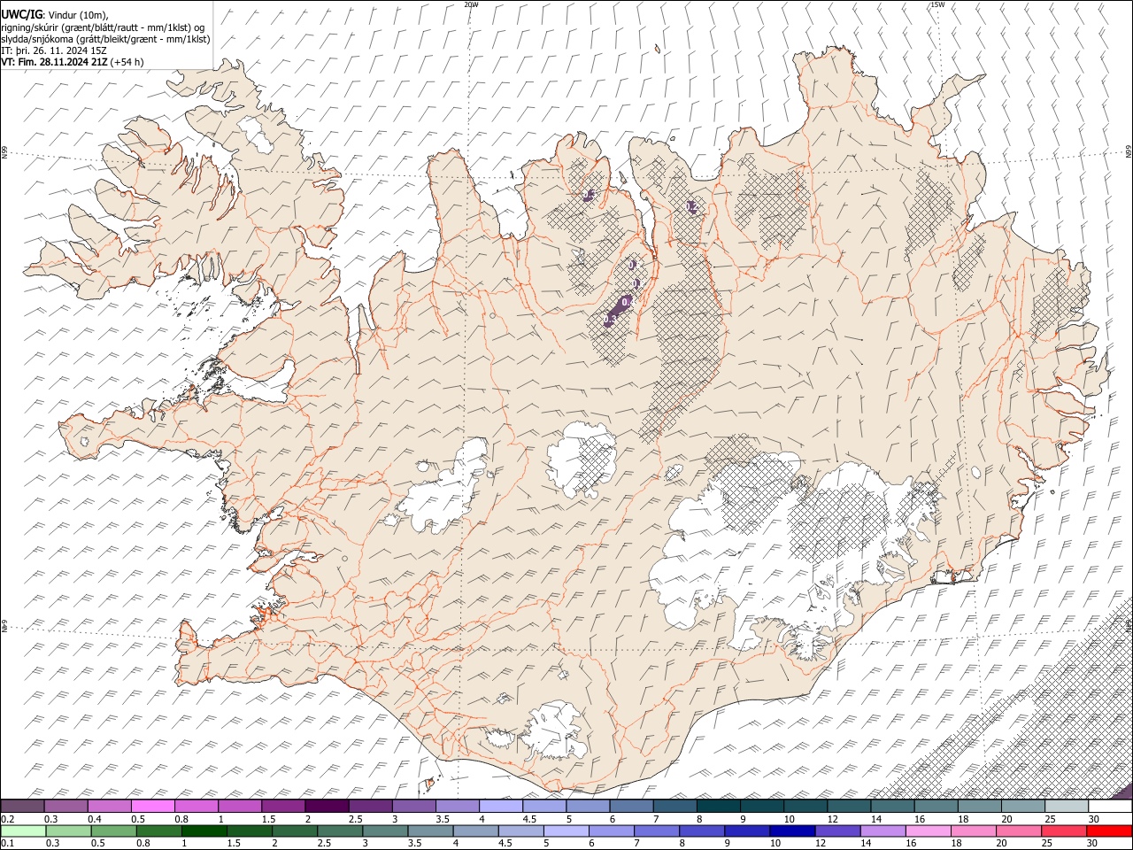Click the 'UWC/IG' bold title text
1133x850 pixels.
[22, 13]
